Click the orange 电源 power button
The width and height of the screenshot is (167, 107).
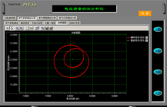[x=145, y=13]
